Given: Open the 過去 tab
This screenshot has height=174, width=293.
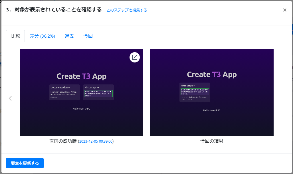Looking at the screenshot, I should [69, 36].
